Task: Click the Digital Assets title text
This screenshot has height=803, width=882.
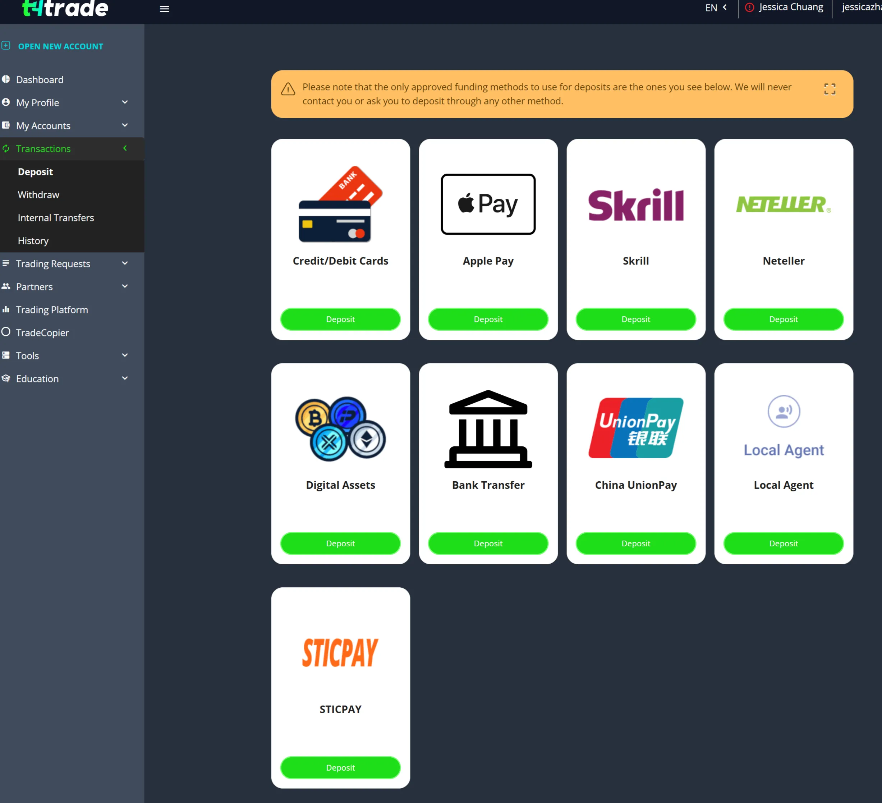Action: click(x=340, y=485)
